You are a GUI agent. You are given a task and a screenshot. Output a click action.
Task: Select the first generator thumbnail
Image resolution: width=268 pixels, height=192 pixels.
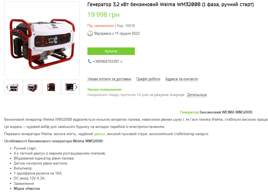(13, 87)
